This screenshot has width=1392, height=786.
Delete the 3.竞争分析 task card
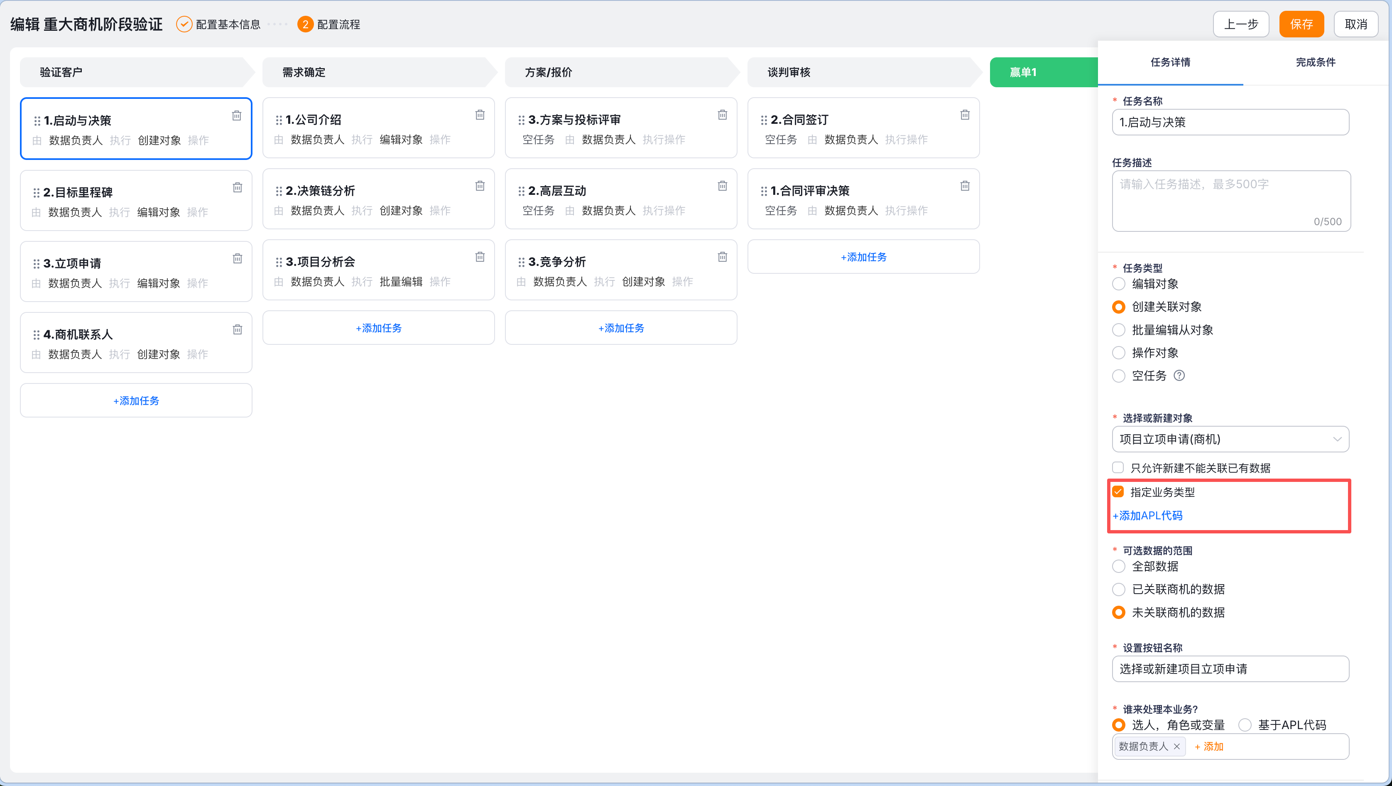(723, 257)
